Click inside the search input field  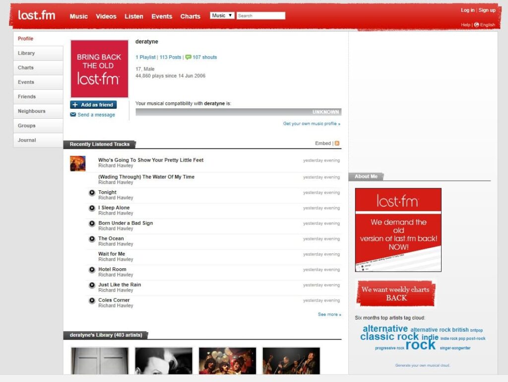click(x=260, y=15)
